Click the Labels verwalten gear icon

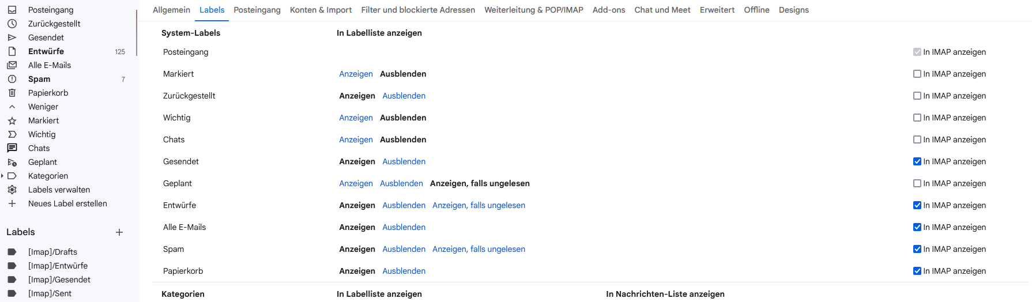click(12, 190)
